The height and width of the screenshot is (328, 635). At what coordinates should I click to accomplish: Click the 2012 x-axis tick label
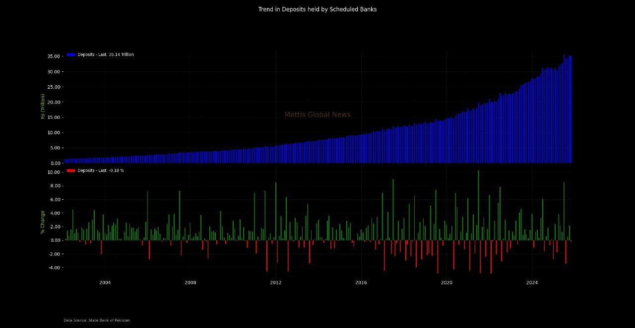click(x=275, y=282)
